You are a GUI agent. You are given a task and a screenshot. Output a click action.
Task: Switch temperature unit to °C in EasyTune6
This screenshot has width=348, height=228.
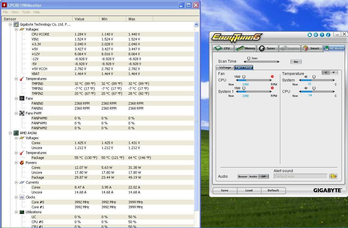tap(326, 73)
